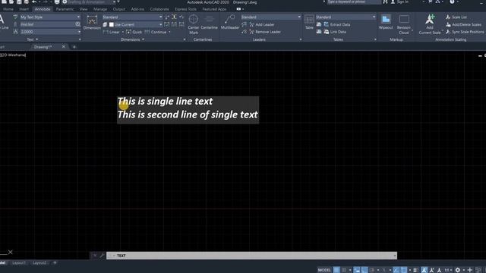Toggle snap mode in status bar
Viewport: 486px width, 273px height.
pyautogui.click(x=344, y=270)
